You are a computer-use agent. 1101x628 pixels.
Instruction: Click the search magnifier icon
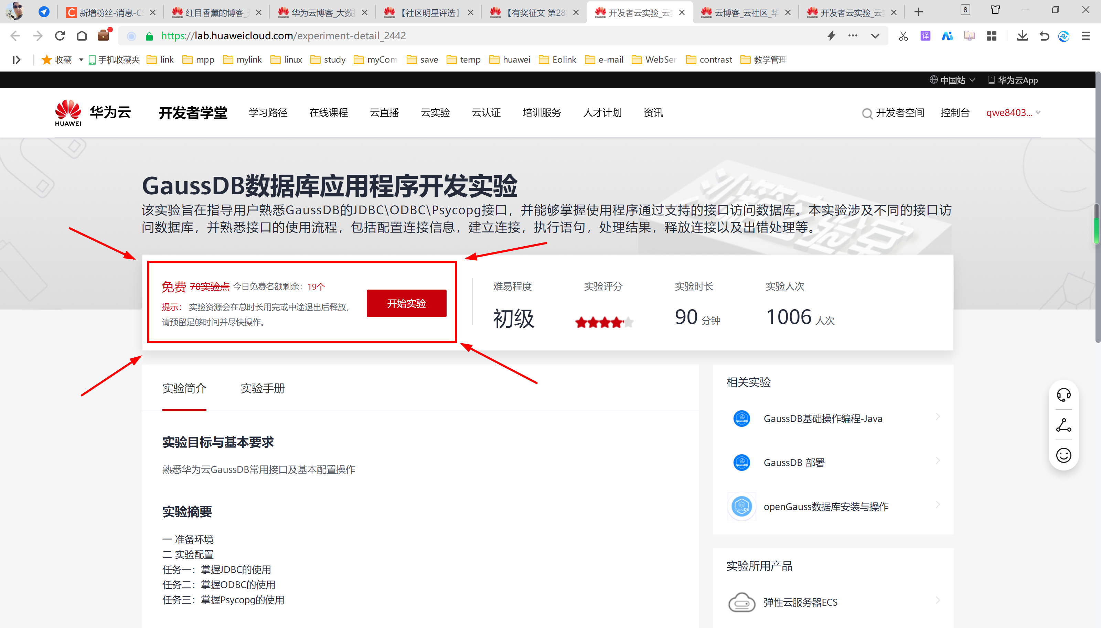pos(867,113)
